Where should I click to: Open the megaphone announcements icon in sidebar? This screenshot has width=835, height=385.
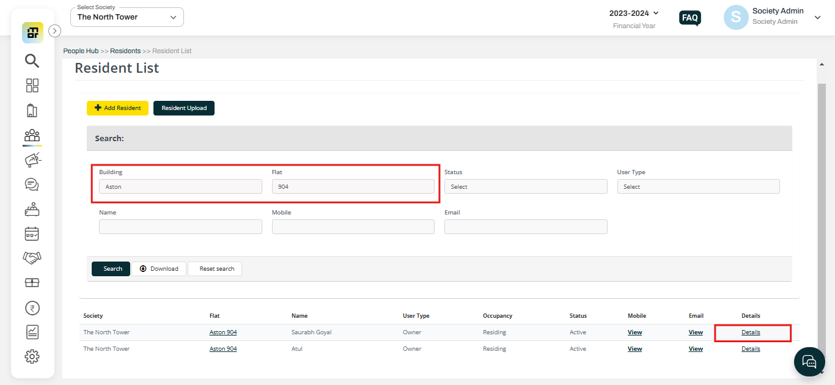tap(32, 160)
